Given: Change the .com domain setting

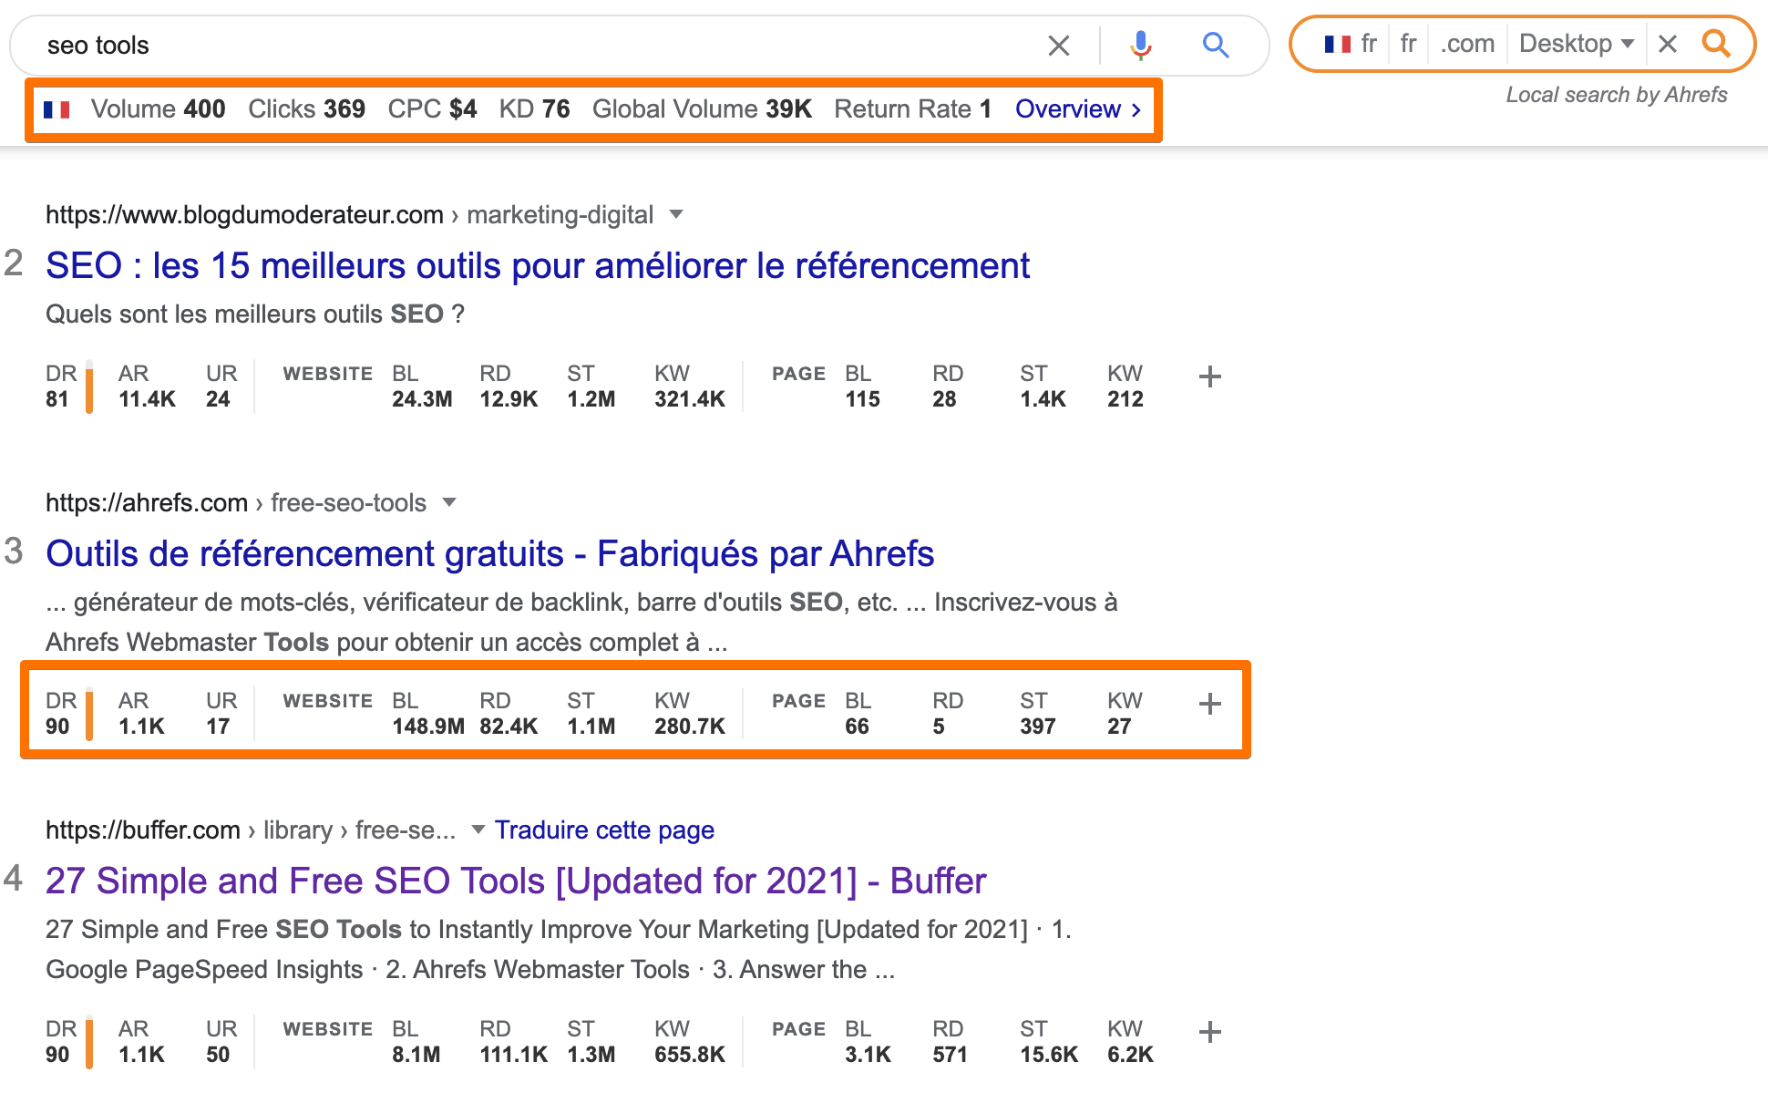Looking at the screenshot, I should [x=1467, y=44].
